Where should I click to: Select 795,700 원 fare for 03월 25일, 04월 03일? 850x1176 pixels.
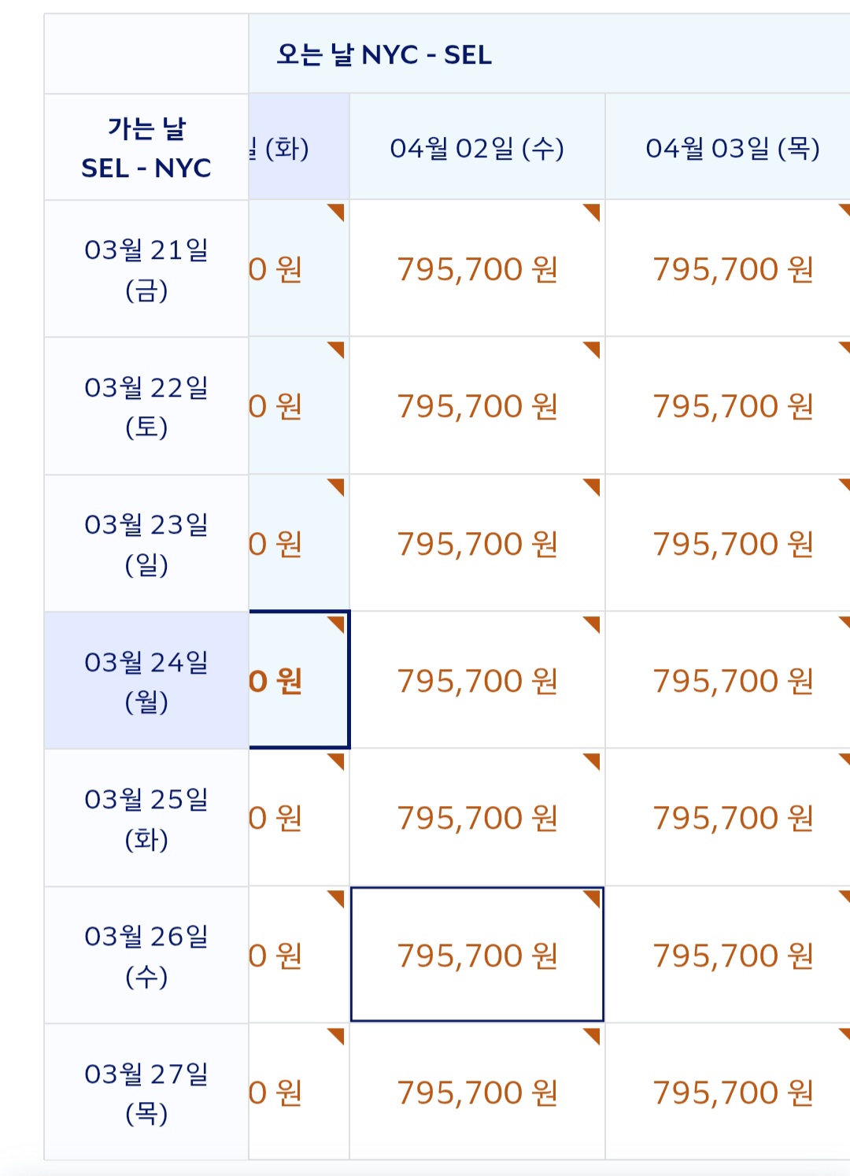[x=732, y=819]
